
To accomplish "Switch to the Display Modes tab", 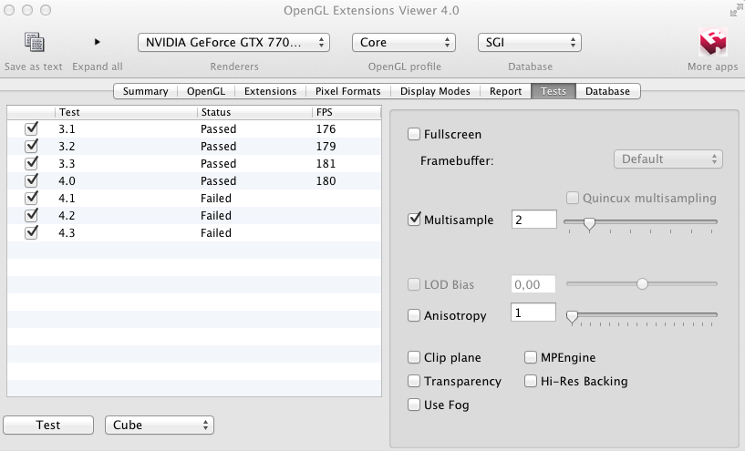I will coord(435,91).
